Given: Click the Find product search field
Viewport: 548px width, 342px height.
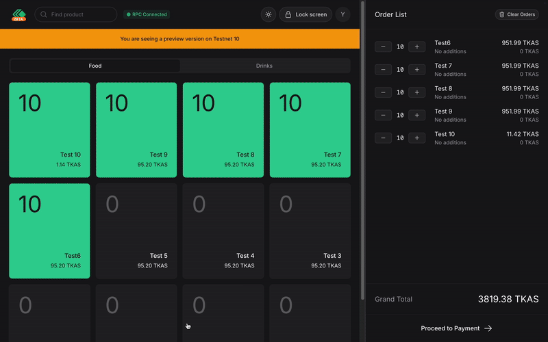Looking at the screenshot, I should tap(76, 14).
